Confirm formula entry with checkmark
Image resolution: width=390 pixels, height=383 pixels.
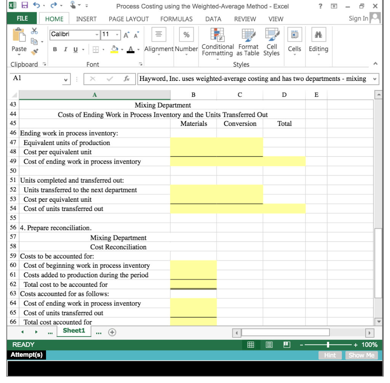110,79
